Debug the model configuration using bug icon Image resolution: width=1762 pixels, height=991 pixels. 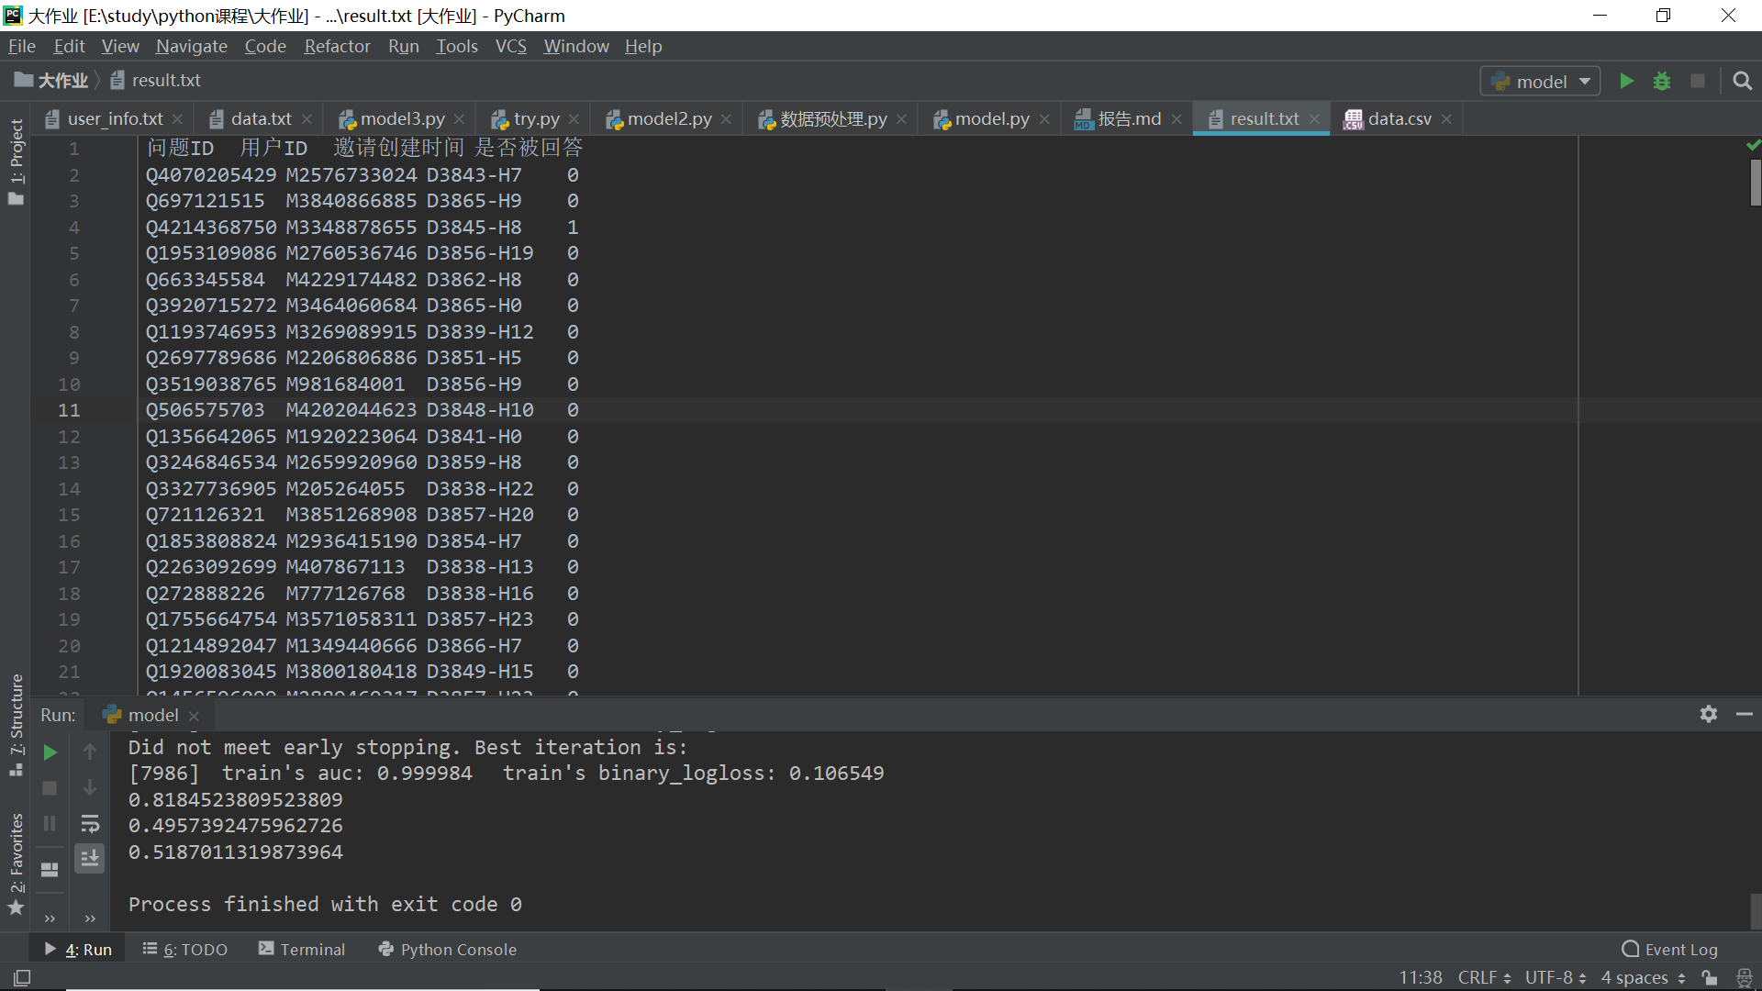(1662, 81)
